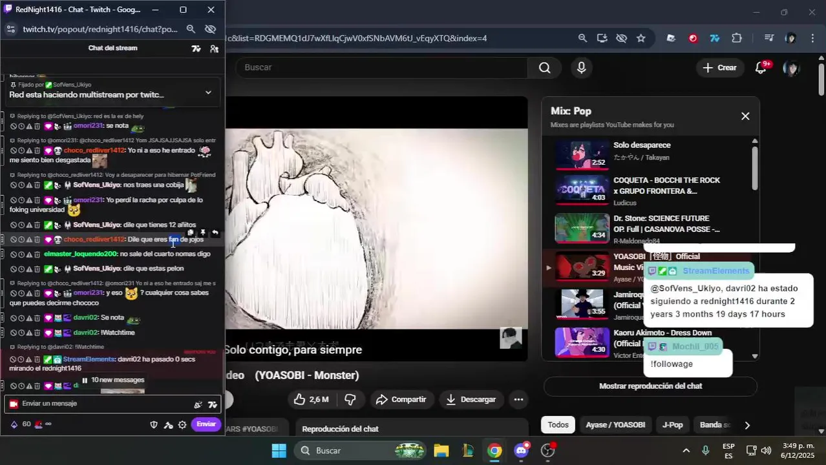Zoom icon in Twitch popout address bar
The height and width of the screenshot is (465, 826).
click(191, 29)
